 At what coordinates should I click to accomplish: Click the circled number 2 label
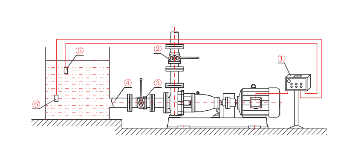[x=158, y=49]
